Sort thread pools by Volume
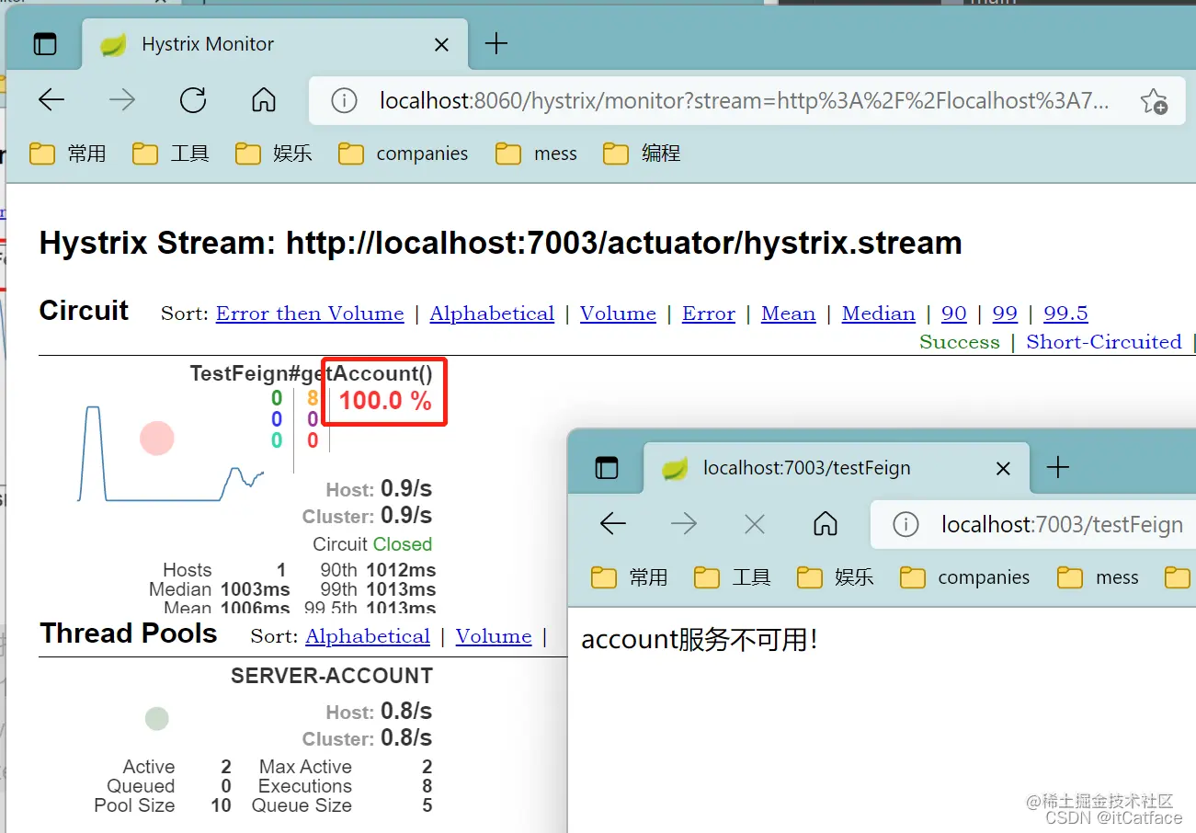Viewport: 1196px width, 833px height. (x=494, y=636)
